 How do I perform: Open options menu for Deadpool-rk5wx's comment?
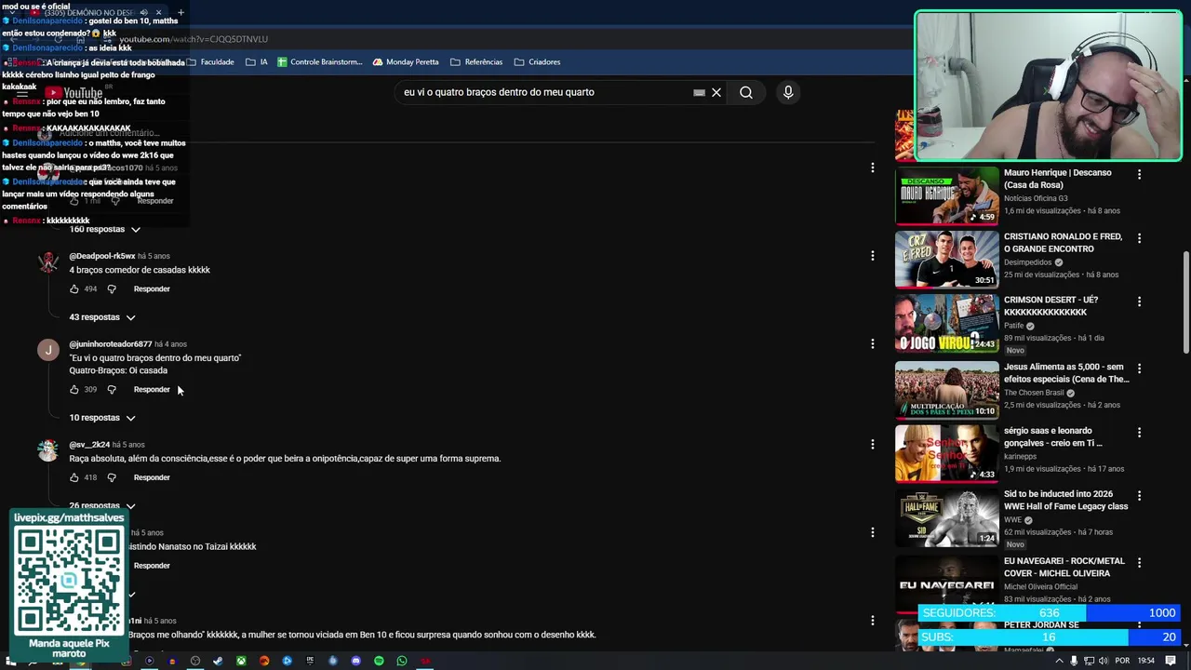(872, 255)
